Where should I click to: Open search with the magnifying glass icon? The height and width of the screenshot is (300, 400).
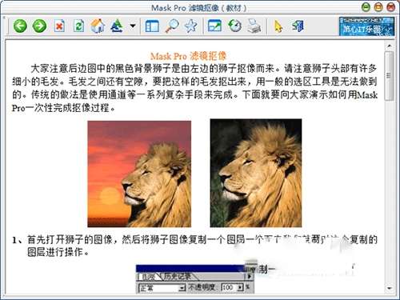pos(172,26)
